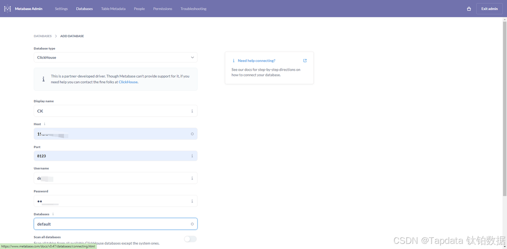Click the Port label text
The height and width of the screenshot is (249, 507).
pyautogui.click(x=37, y=147)
